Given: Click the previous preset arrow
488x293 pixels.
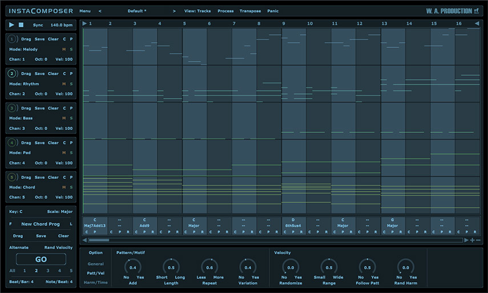Looking at the screenshot, I should point(100,11).
